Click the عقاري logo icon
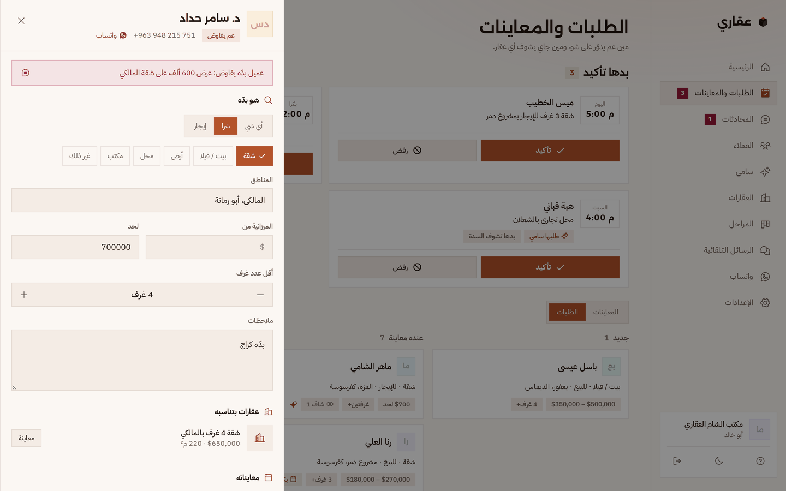Screen dimensions: 786x491 (763, 22)
